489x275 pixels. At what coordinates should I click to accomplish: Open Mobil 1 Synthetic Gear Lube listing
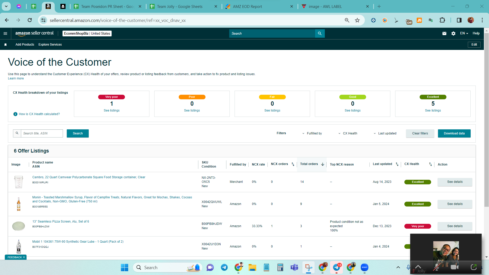78,242
